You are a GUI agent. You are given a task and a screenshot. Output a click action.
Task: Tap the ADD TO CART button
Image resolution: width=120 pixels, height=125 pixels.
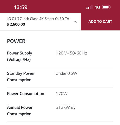[100, 22]
